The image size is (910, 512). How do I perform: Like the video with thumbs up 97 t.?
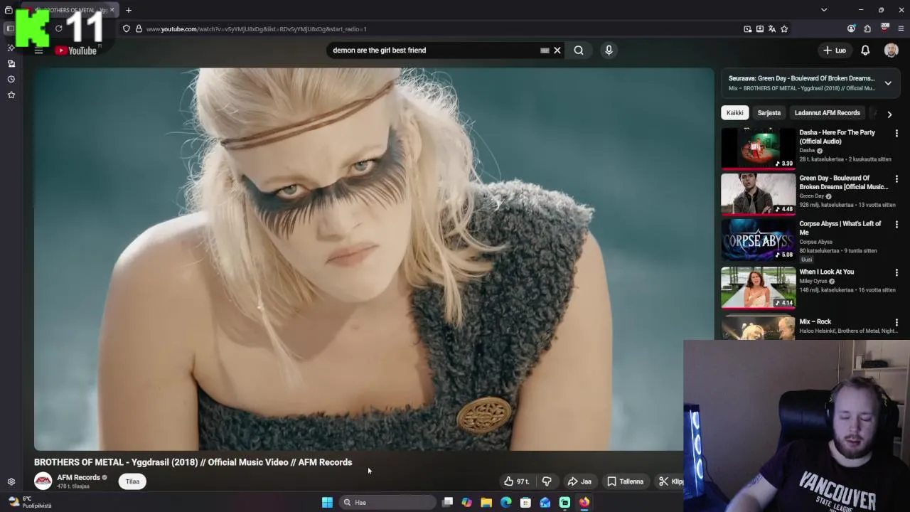(x=518, y=481)
